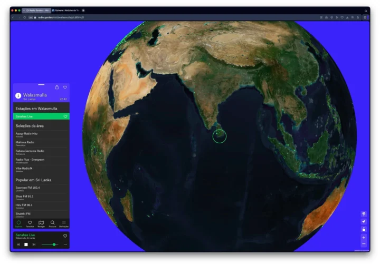Open the Navegar map icon
This screenshot has height=265, width=380.
[41, 223]
